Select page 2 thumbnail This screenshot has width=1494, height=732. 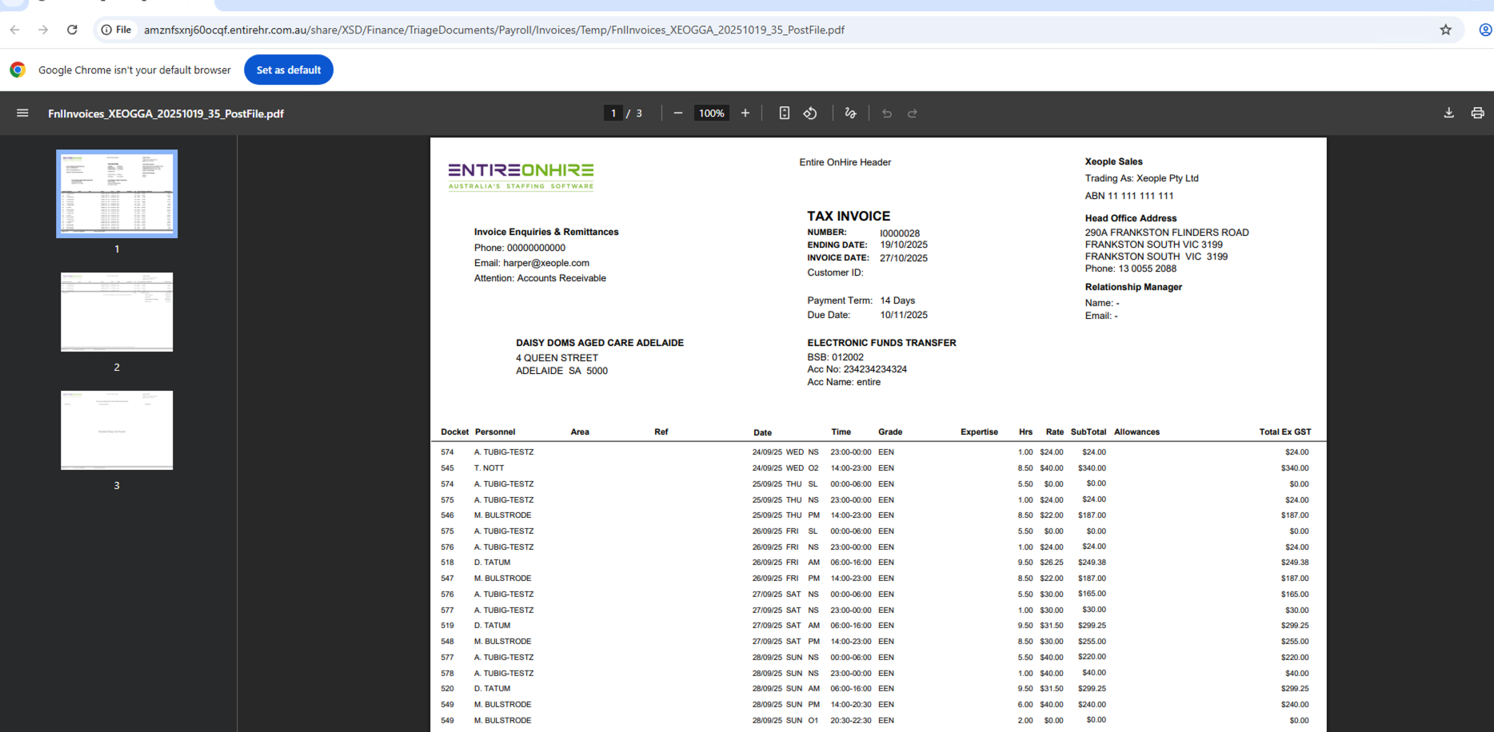tap(117, 312)
